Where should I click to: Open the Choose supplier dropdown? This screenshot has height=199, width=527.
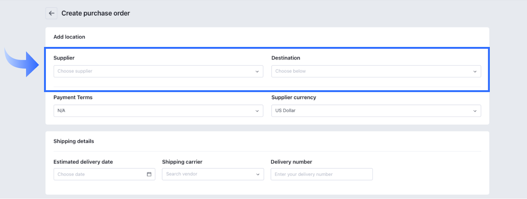tap(158, 71)
